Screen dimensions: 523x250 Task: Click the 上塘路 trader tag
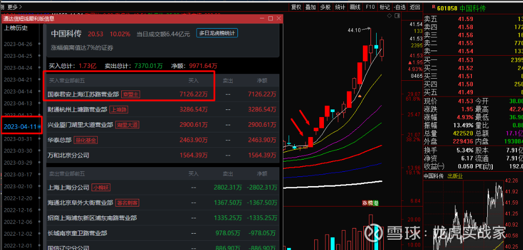(119, 109)
